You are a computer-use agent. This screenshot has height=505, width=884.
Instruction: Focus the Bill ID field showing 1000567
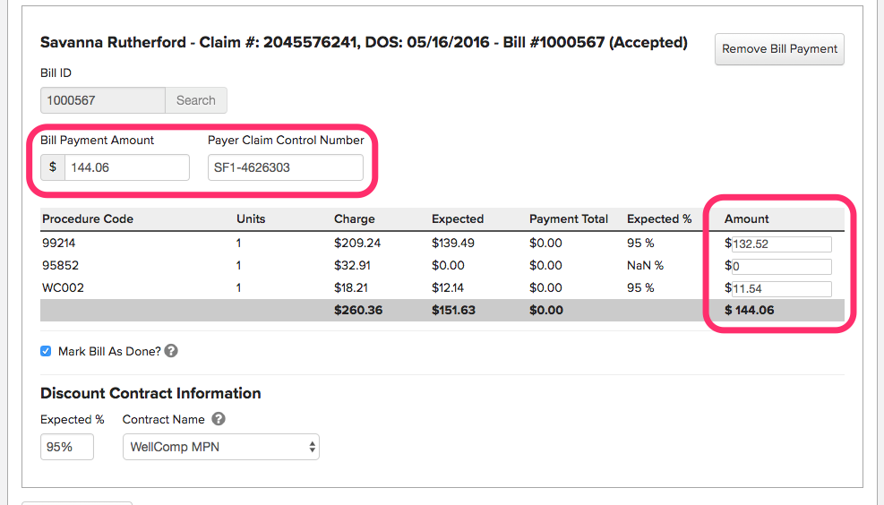click(x=103, y=100)
